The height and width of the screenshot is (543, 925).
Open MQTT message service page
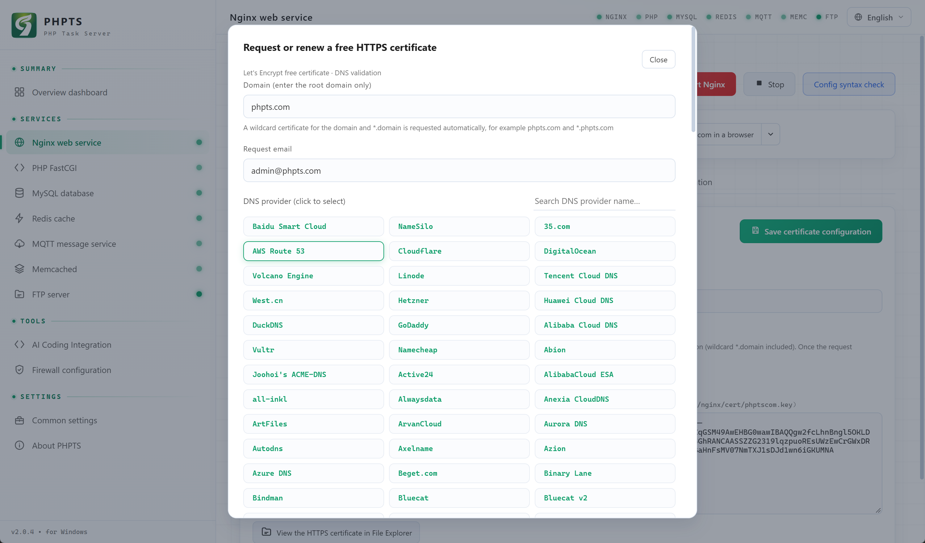pos(107,244)
